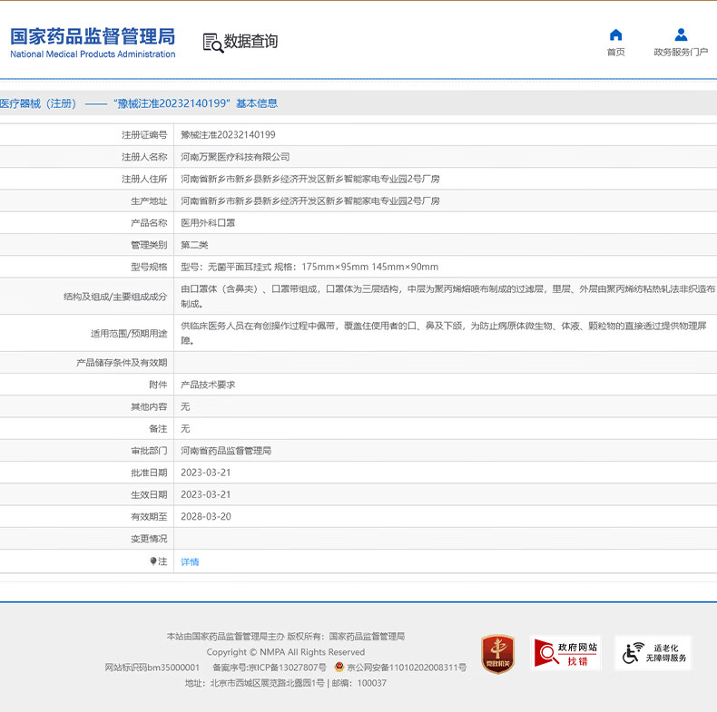Screen dimensions: 717x712
Task: Click the 政务服务门户 navigation label
Action: [681, 53]
